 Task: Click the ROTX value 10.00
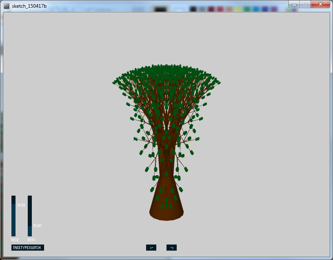tap(38, 226)
